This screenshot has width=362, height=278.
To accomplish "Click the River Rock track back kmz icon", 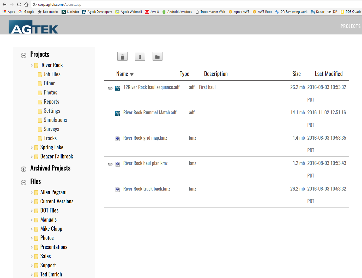I will coord(118,190).
